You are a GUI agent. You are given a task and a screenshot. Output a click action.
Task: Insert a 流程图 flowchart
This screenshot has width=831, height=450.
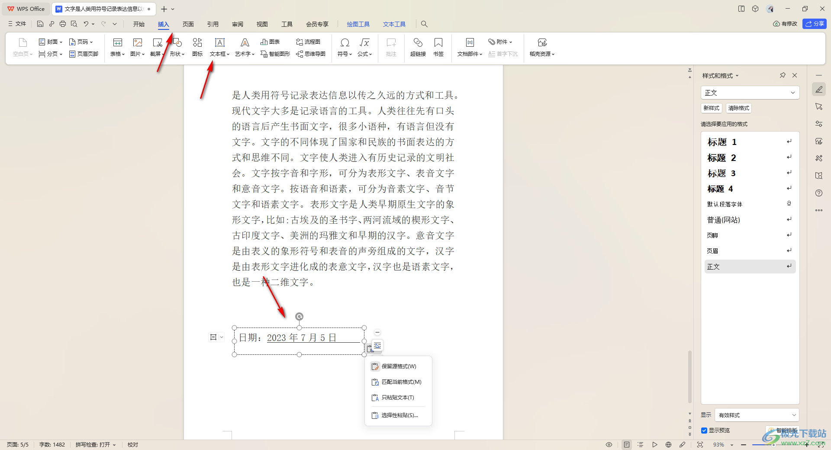308,42
